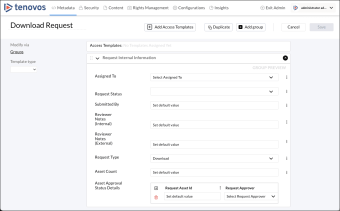
Task: Follow the Groups link
Action: pos(17,51)
